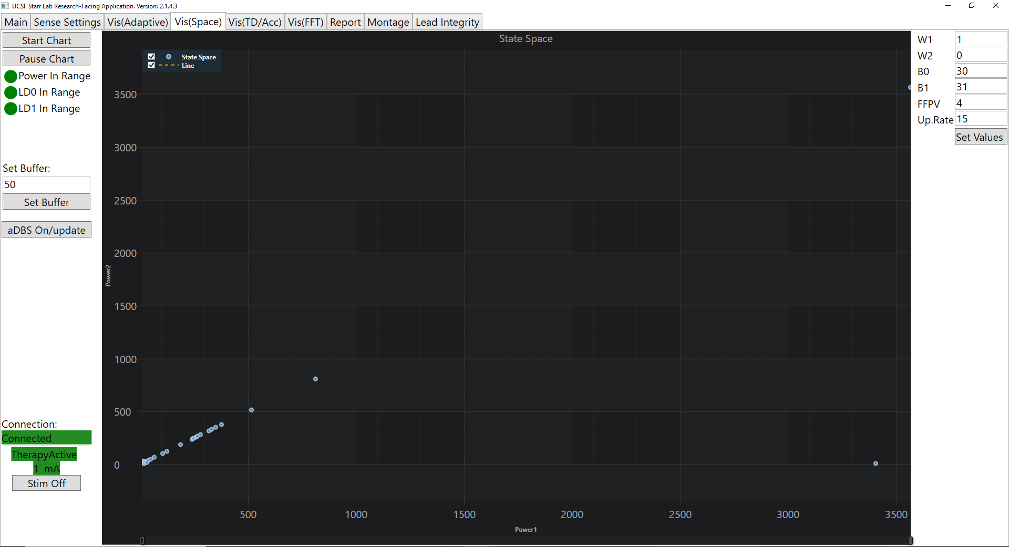Click the Set Values button
The image size is (1009, 547).
click(981, 137)
